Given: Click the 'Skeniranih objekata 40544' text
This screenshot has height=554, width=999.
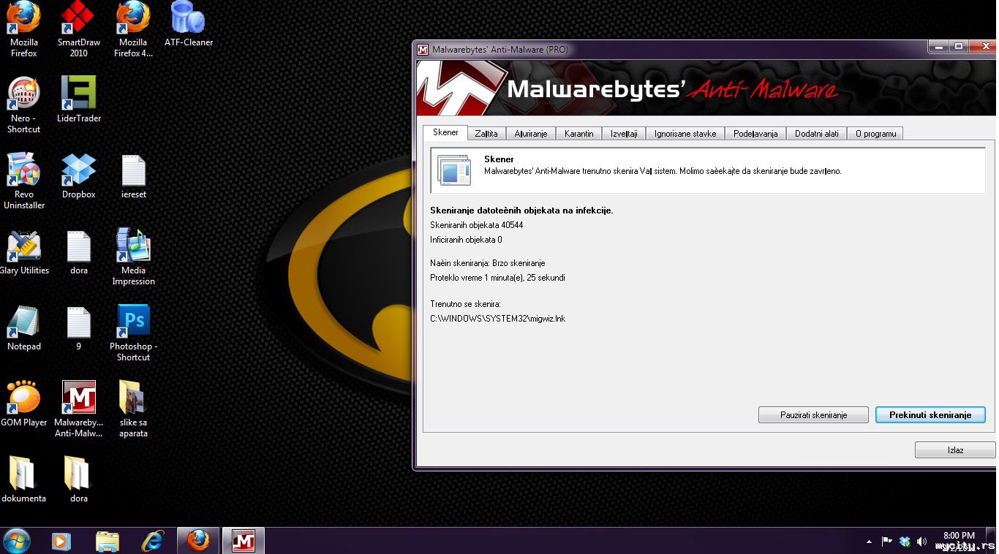Looking at the screenshot, I should click(476, 225).
